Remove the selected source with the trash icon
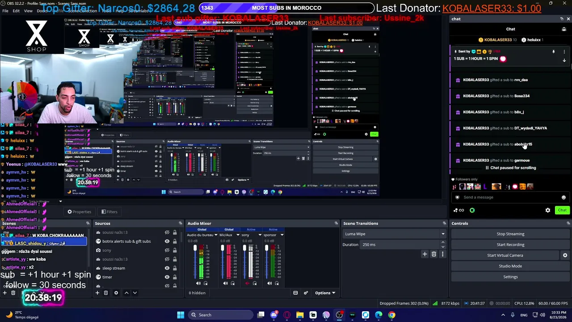The width and height of the screenshot is (572, 322). [x=106, y=293]
